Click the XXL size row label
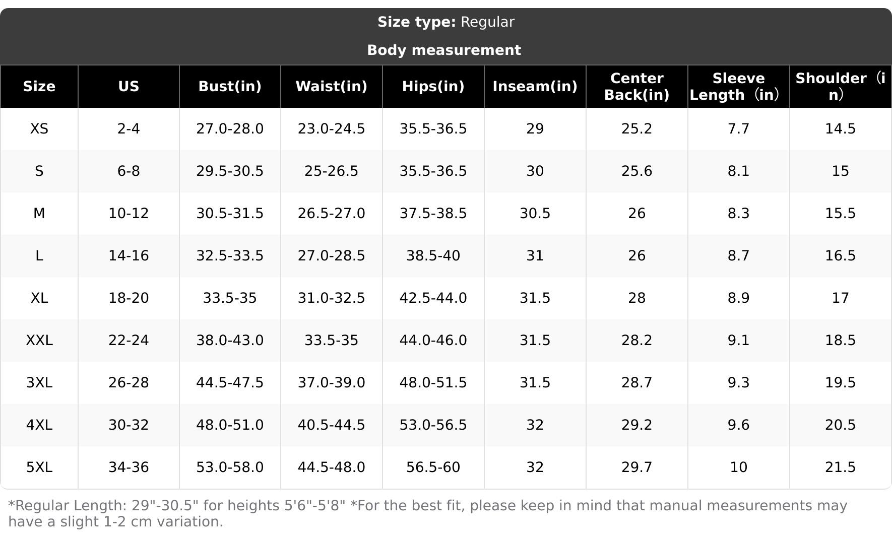Image resolution: width=892 pixels, height=538 pixels. [39, 341]
